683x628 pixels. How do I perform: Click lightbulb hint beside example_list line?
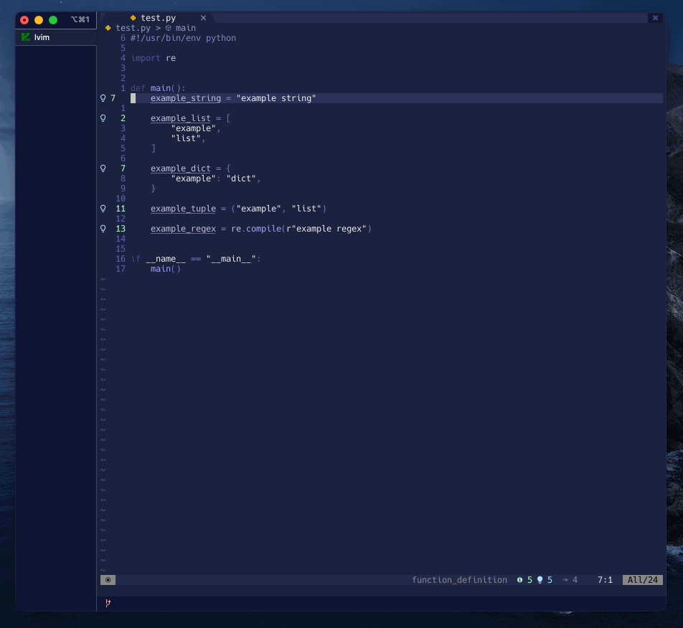pos(103,118)
